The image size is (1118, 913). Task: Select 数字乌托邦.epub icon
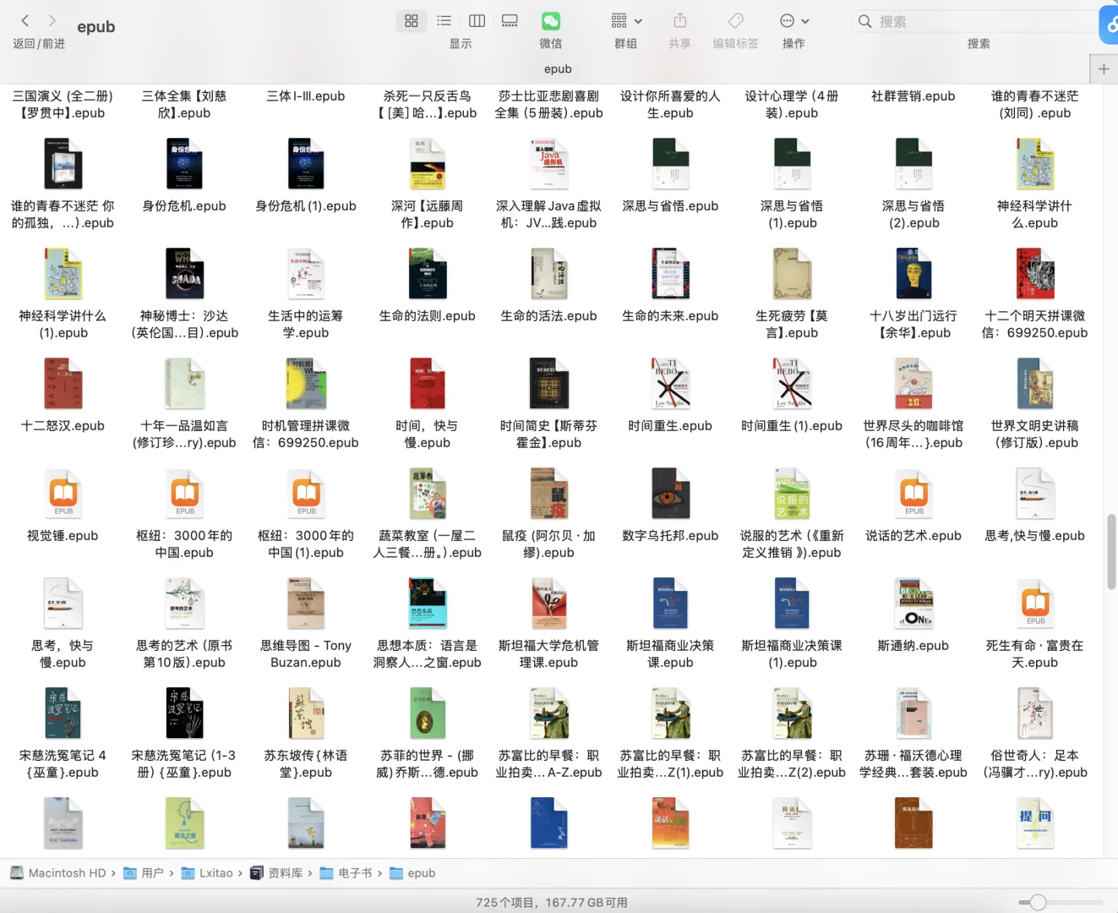tap(671, 493)
